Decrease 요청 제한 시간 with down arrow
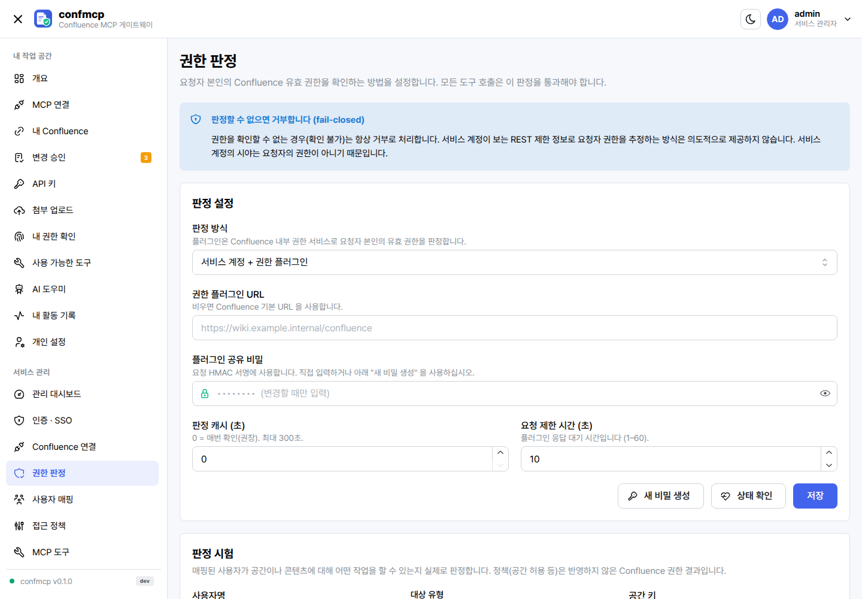The width and height of the screenshot is (862, 599). coord(829,465)
